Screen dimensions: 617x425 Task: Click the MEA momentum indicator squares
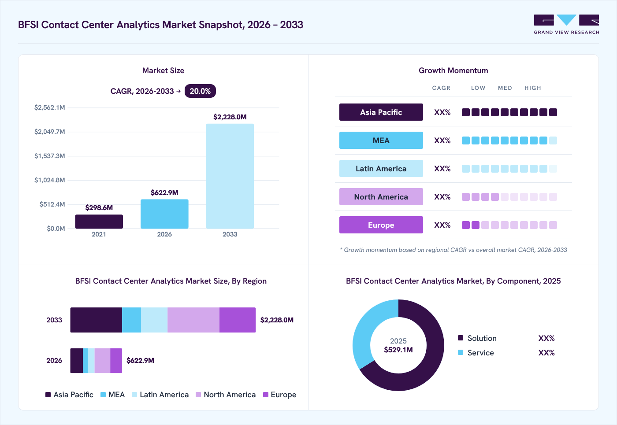509,140
